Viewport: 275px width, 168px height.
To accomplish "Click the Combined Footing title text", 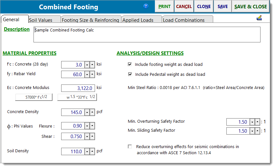I will [69, 7].
